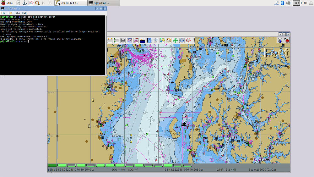Click the Print chart icon in OpenCPN toolbar

[123, 40]
